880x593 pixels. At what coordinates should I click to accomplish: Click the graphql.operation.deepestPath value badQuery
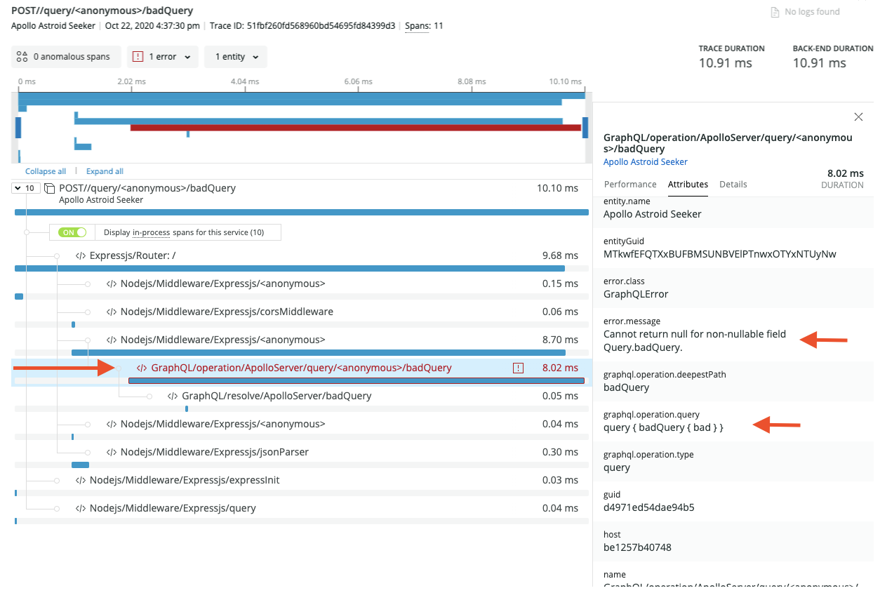point(627,387)
